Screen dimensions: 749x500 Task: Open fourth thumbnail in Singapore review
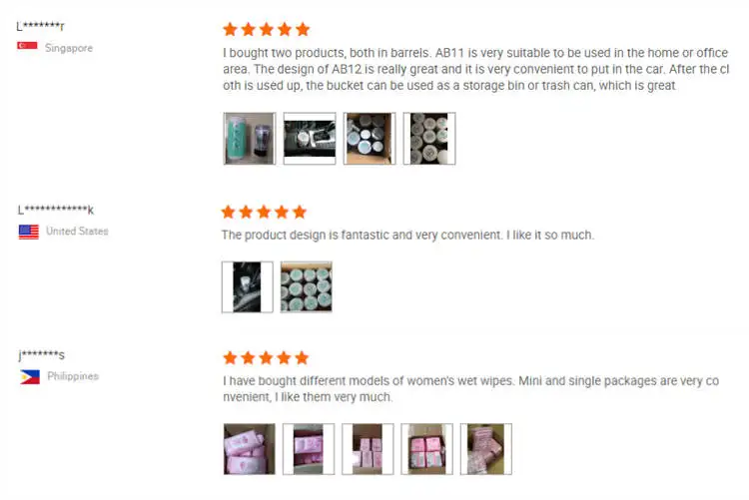(429, 139)
